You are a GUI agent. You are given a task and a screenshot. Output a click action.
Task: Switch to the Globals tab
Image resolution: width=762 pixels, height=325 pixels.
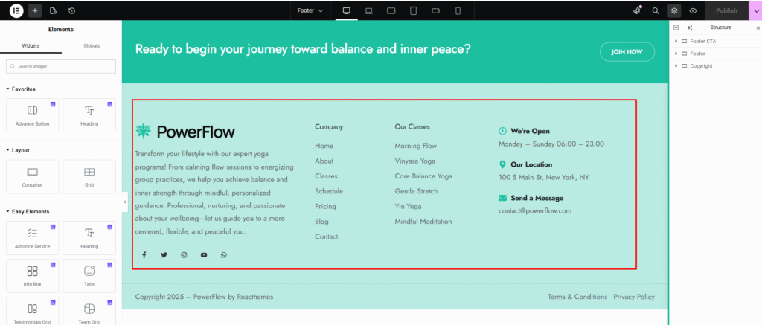[x=92, y=45]
